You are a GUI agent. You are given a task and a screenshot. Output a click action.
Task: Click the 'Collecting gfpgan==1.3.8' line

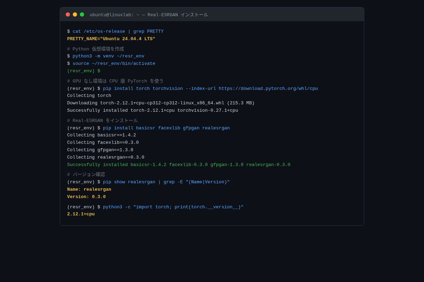100,150
